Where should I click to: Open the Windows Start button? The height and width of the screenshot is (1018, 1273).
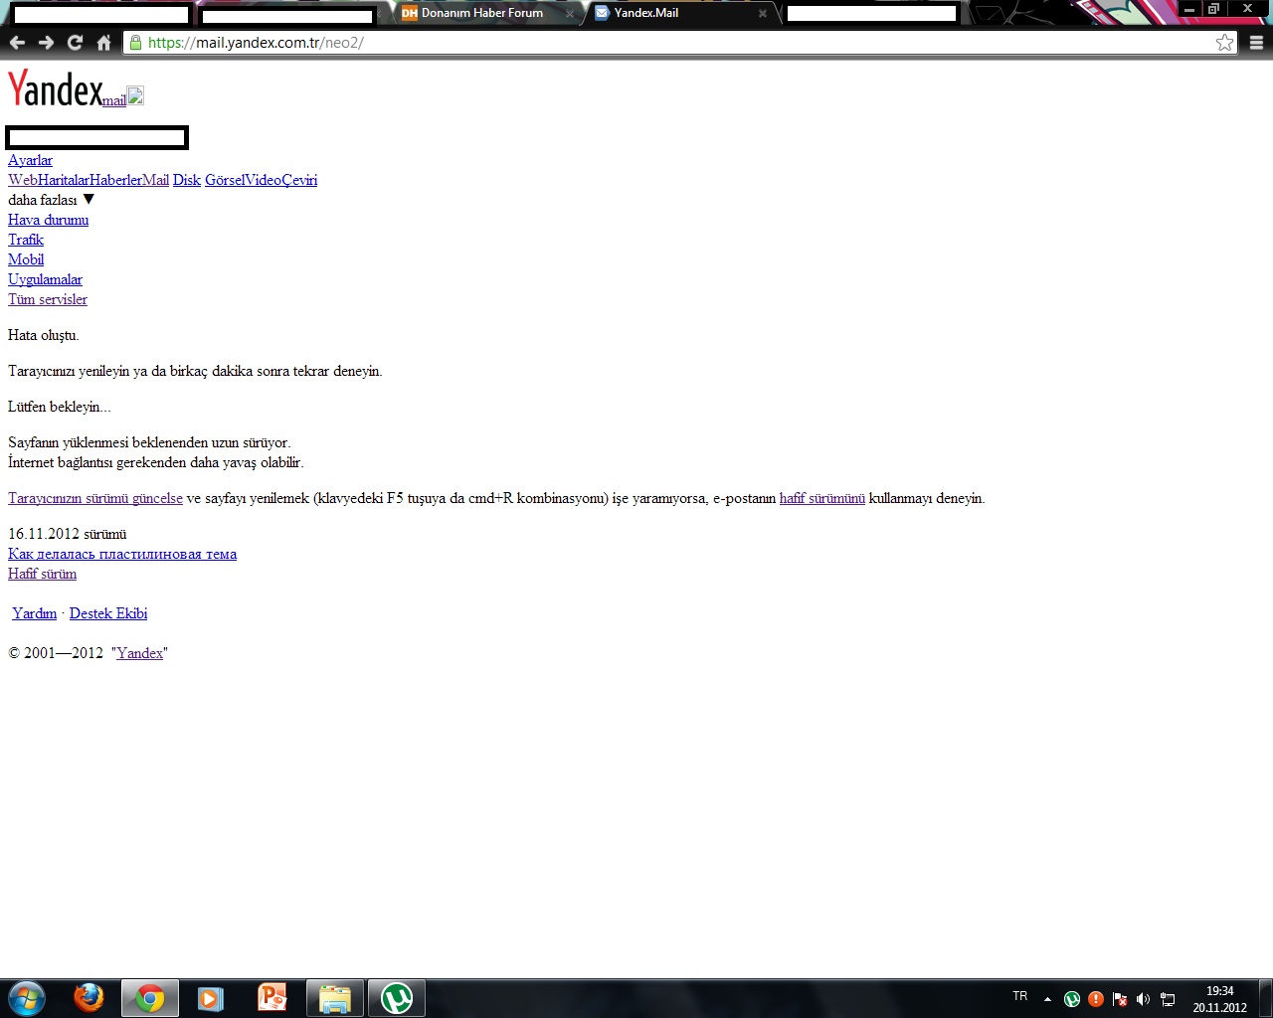tap(27, 998)
